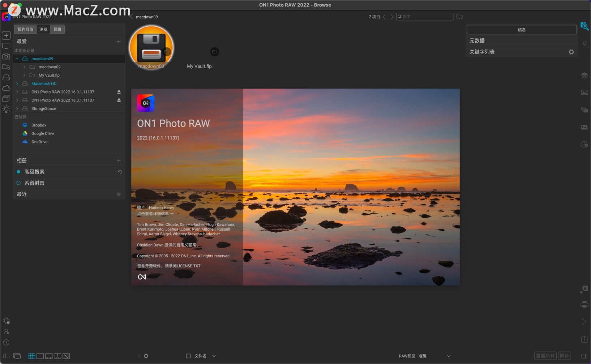Select the 高级搜索 radio option
591x364 pixels.
tap(18, 172)
